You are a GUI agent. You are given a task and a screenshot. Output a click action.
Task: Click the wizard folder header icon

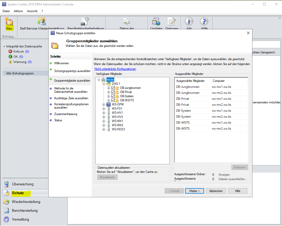pyautogui.click(x=55, y=46)
